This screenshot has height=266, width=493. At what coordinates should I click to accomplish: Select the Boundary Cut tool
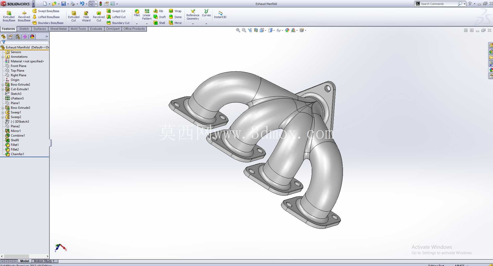[118, 23]
